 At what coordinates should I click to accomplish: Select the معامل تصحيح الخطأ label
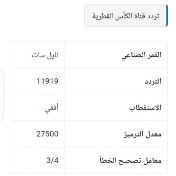(131, 160)
